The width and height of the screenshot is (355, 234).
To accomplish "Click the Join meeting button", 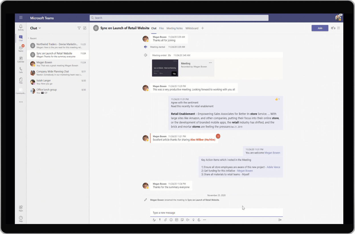I will 320,28.
